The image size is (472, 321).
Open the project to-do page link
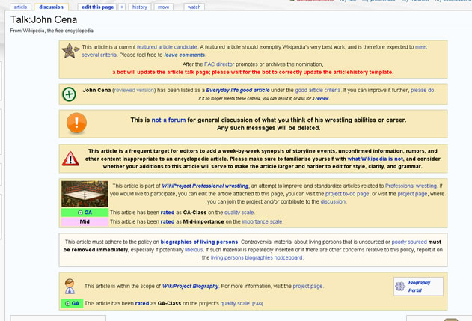point(347,194)
